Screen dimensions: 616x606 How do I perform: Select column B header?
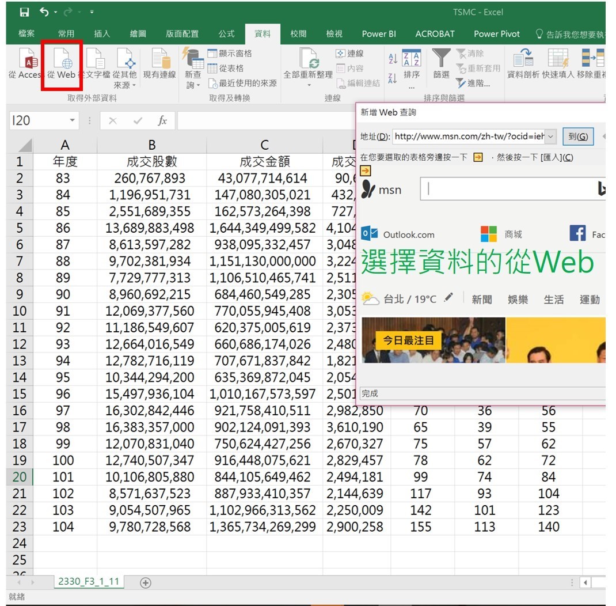point(151,145)
